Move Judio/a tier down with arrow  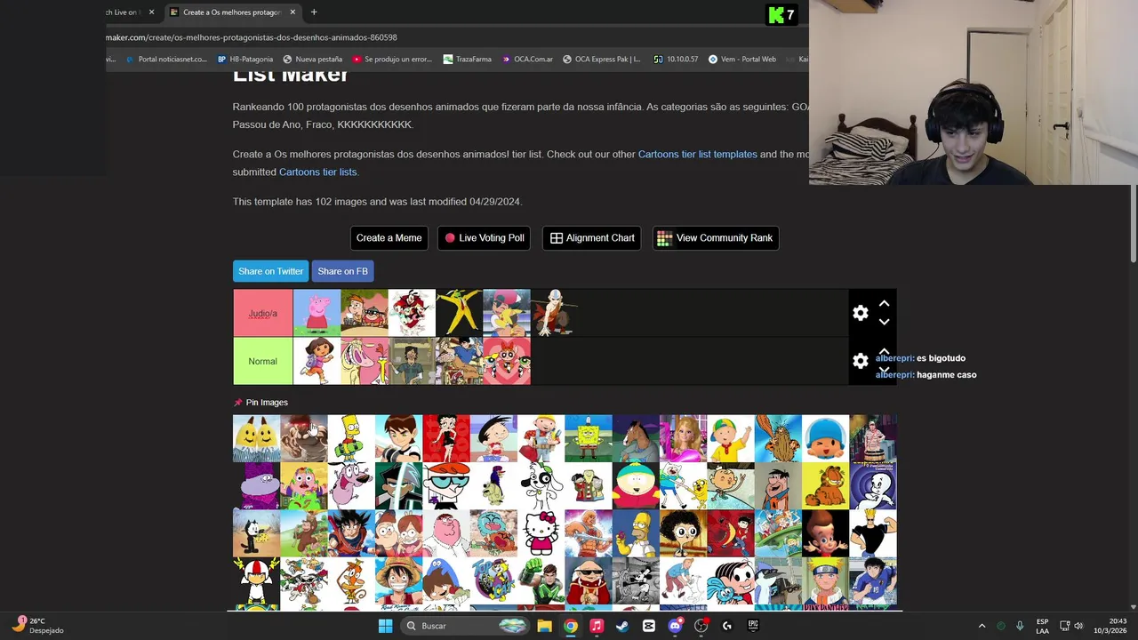(x=884, y=322)
